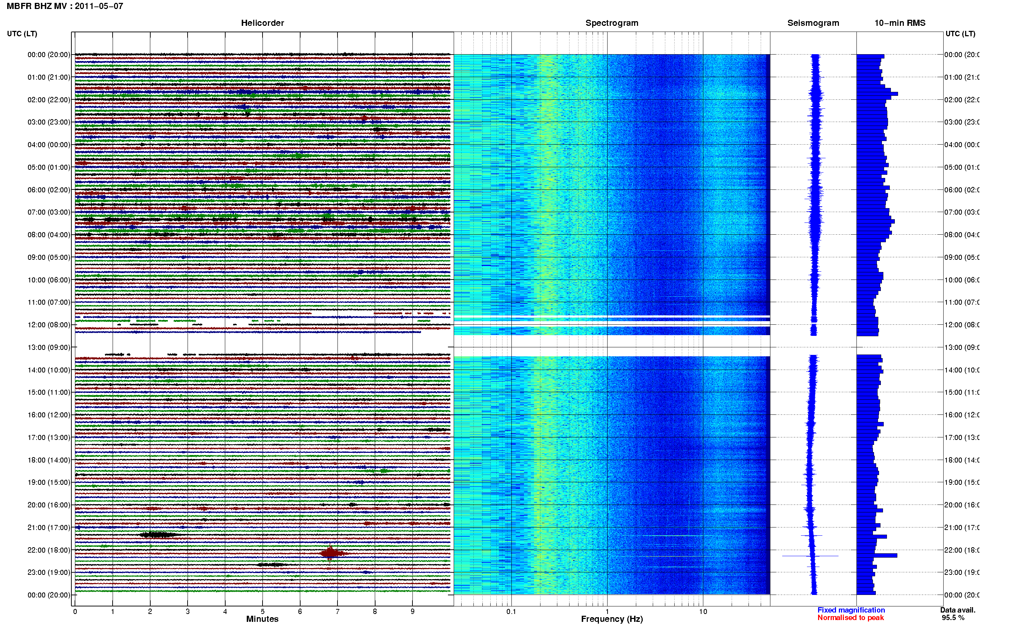This screenshot has height=638, width=1020.
Task: Click the "5" tick on the Minutes axis
Action: (x=263, y=611)
